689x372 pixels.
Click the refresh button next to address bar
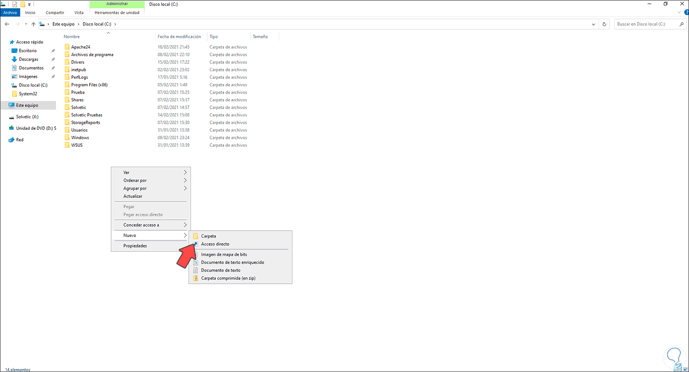[x=604, y=24]
